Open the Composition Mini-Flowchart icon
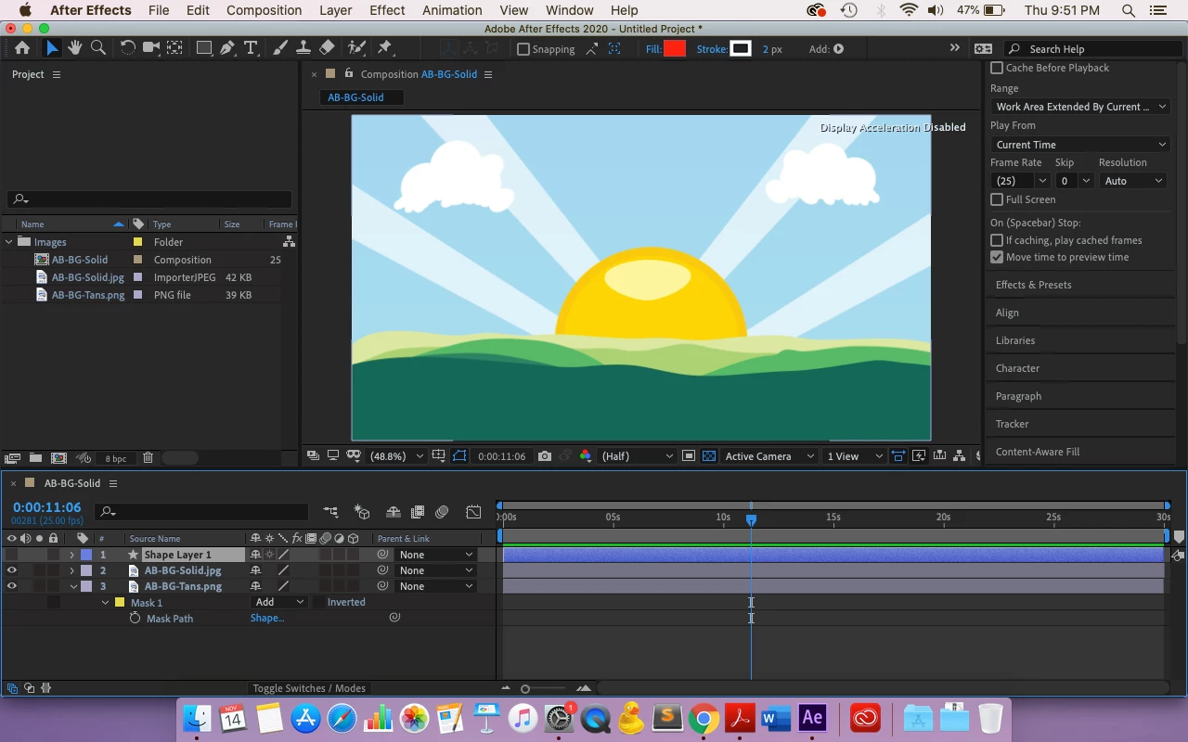Image resolution: width=1188 pixels, height=742 pixels. (331, 511)
